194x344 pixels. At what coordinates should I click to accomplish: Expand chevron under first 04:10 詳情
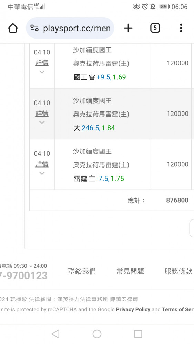[42, 72]
